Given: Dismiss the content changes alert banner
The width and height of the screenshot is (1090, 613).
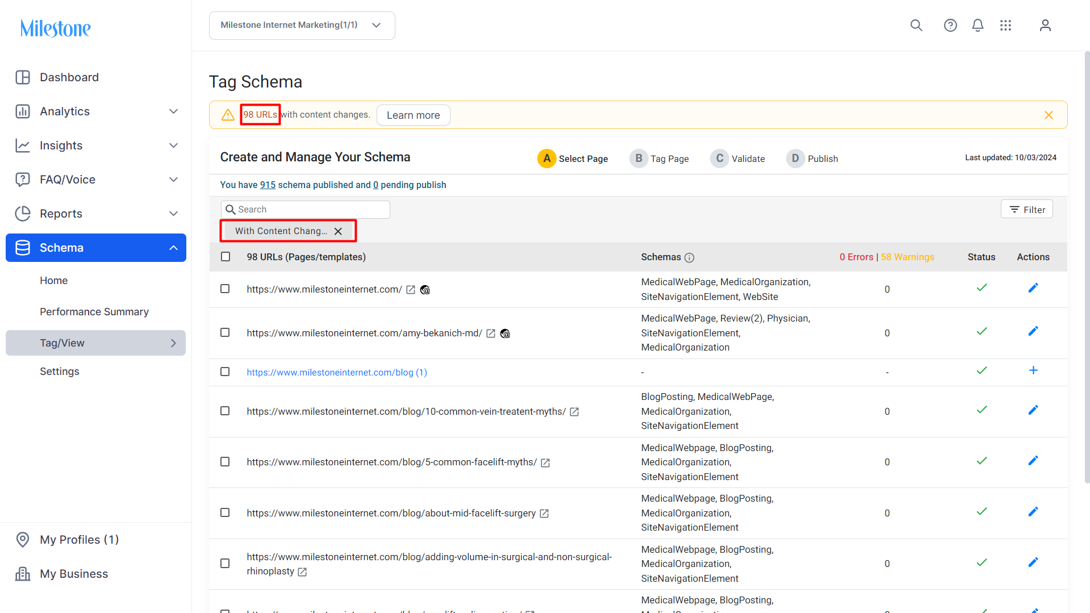Looking at the screenshot, I should [1049, 115].
